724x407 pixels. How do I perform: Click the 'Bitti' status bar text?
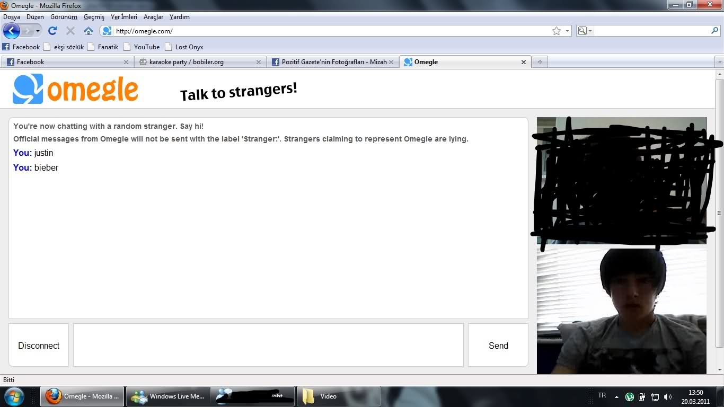8,380
